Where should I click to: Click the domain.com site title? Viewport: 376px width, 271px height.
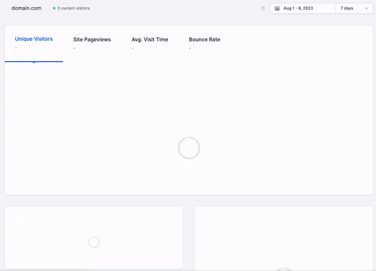click(26, 9)
